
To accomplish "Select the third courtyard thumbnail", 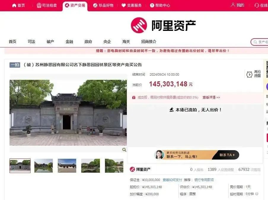I will pyautogui.click(x=67, y=166).
